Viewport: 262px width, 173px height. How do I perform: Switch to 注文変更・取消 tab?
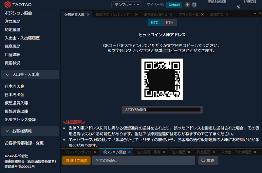(x=149, y=152)
